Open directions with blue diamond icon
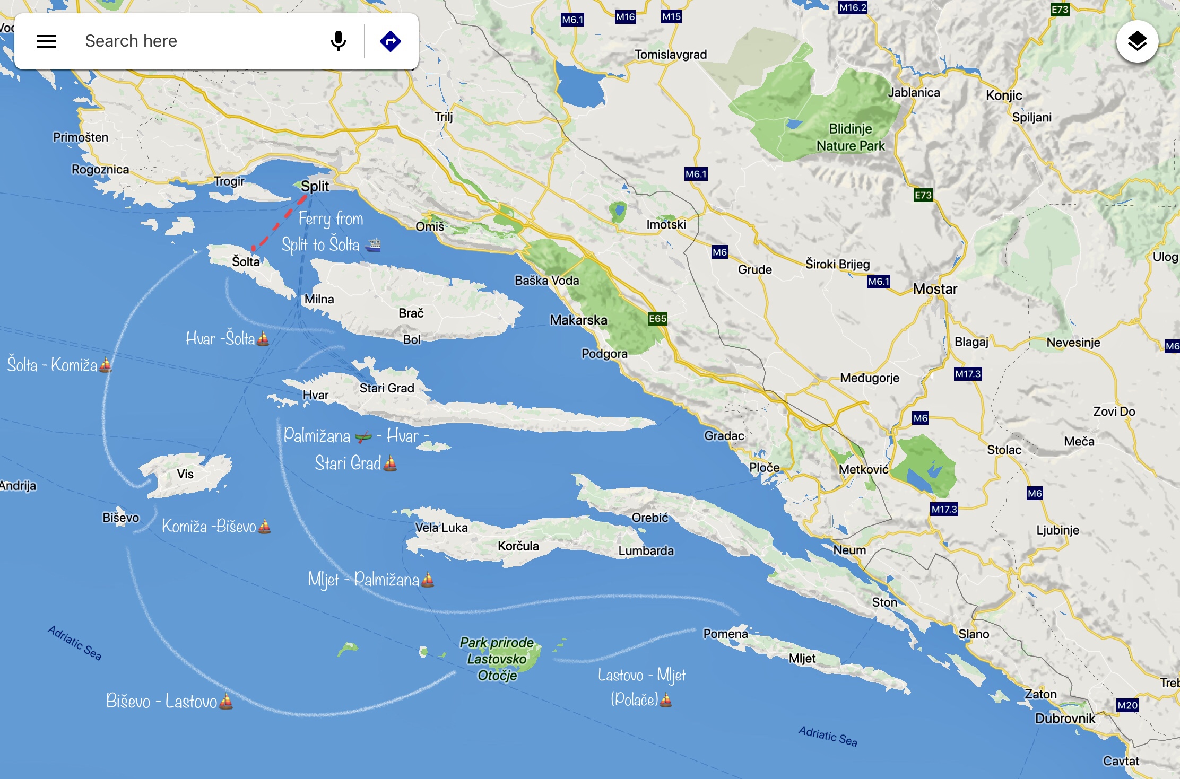1180x779 pixels. pos(391,41)
